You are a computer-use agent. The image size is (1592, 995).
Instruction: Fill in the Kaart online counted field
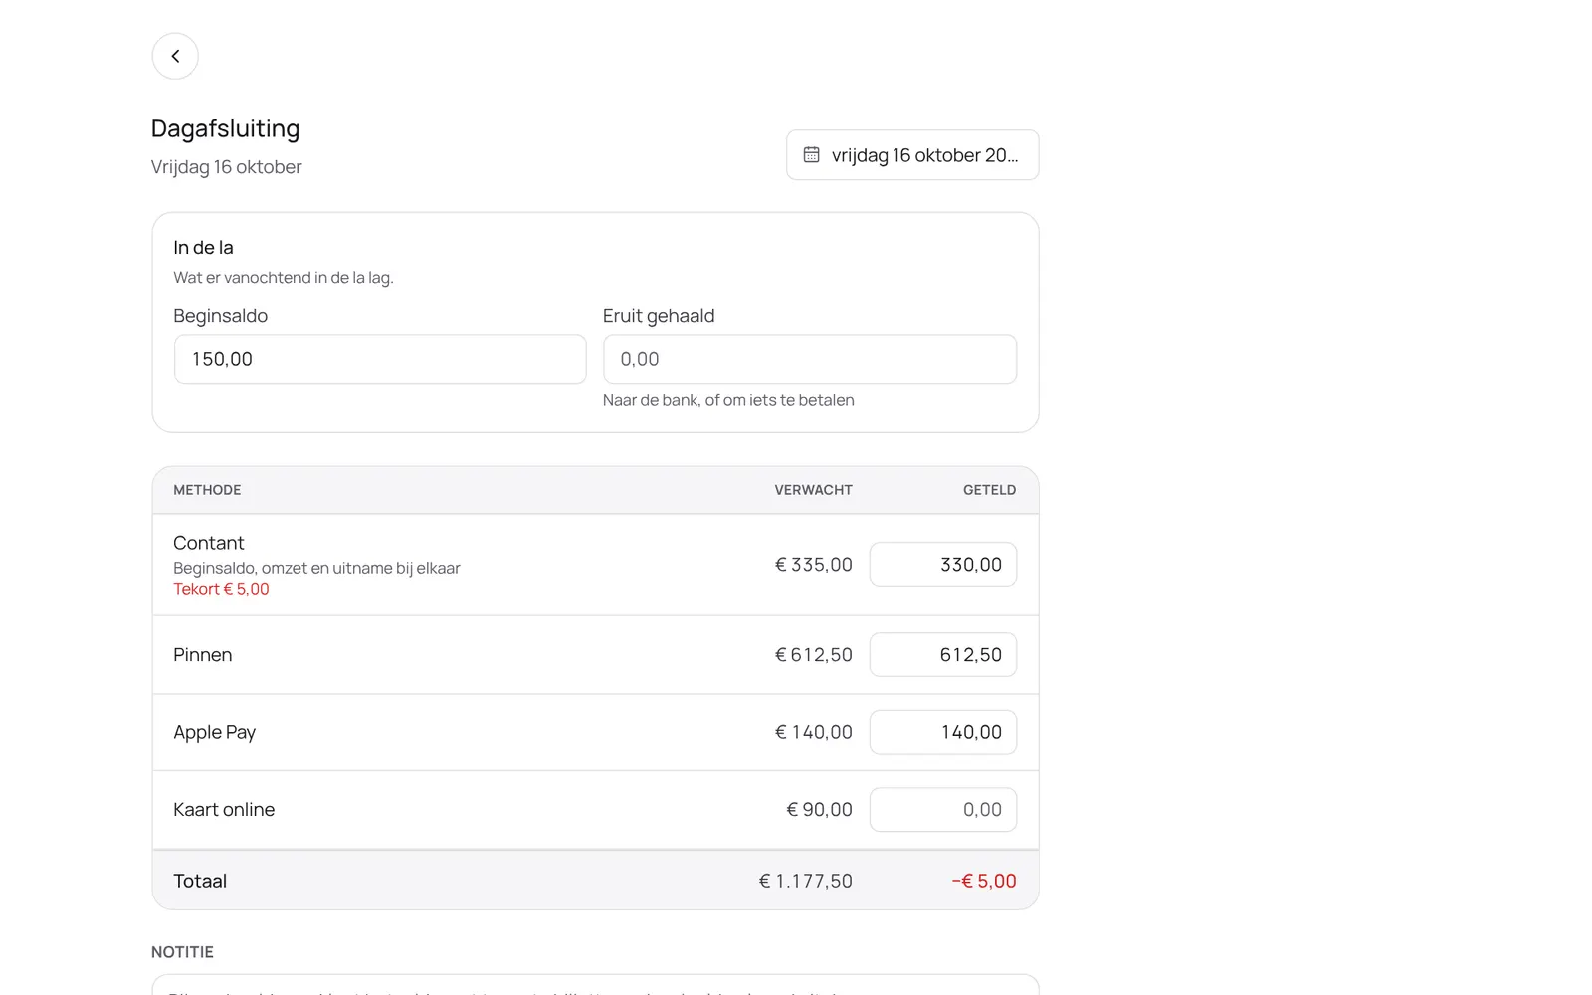[943, 810]
